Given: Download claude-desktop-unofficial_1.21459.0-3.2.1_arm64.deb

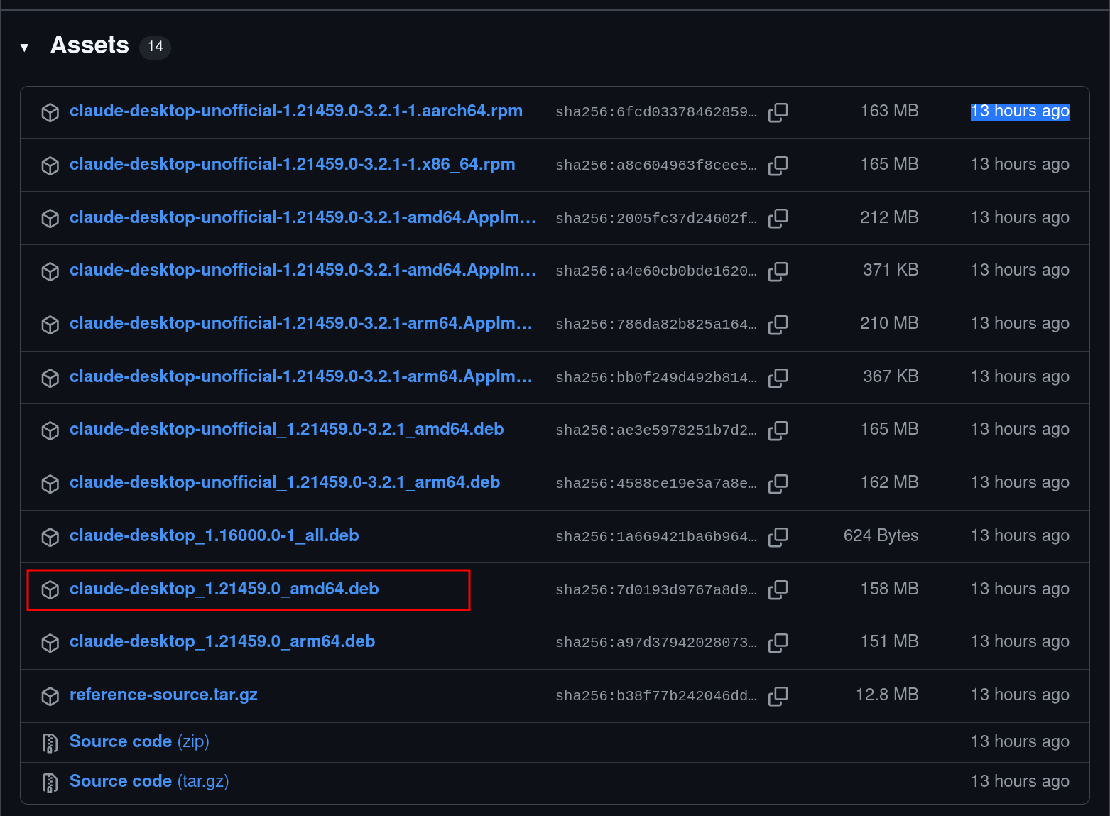Looking at the screenshot, I should click(x=285, y=482).
